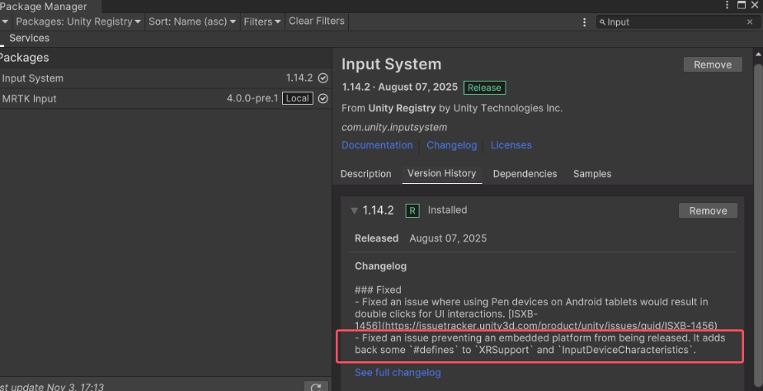Screen dimensions: 763x391
Task: Click the 1.14.2 version in package list
Action: (x=299, y=78)
